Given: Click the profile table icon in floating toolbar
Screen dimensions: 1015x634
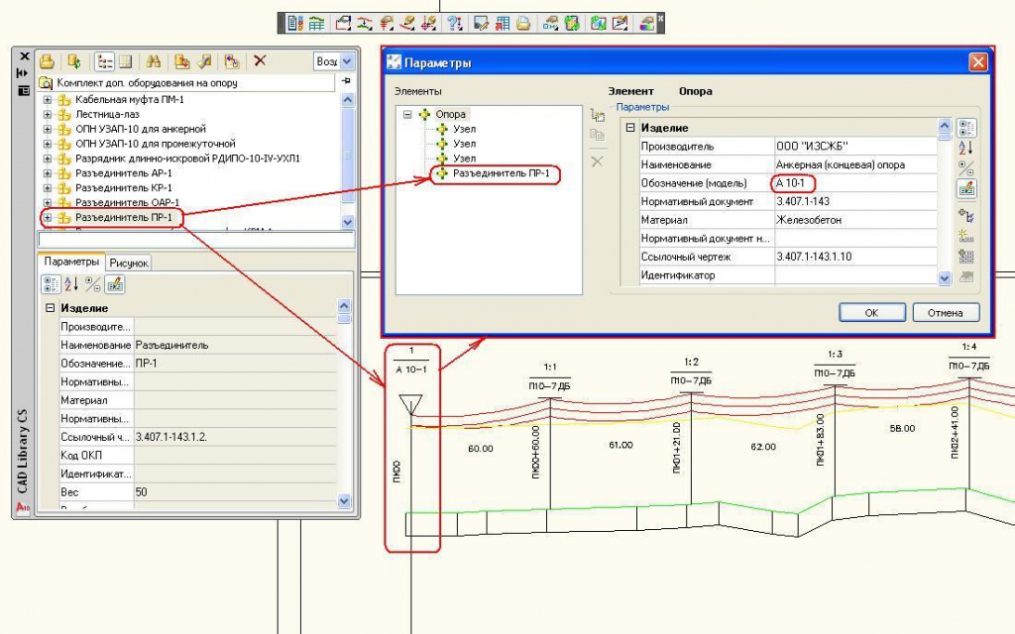Looking at the screenshot, I should (x=316, y=24).
